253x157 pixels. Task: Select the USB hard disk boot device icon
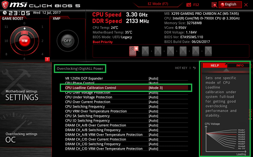133,51
